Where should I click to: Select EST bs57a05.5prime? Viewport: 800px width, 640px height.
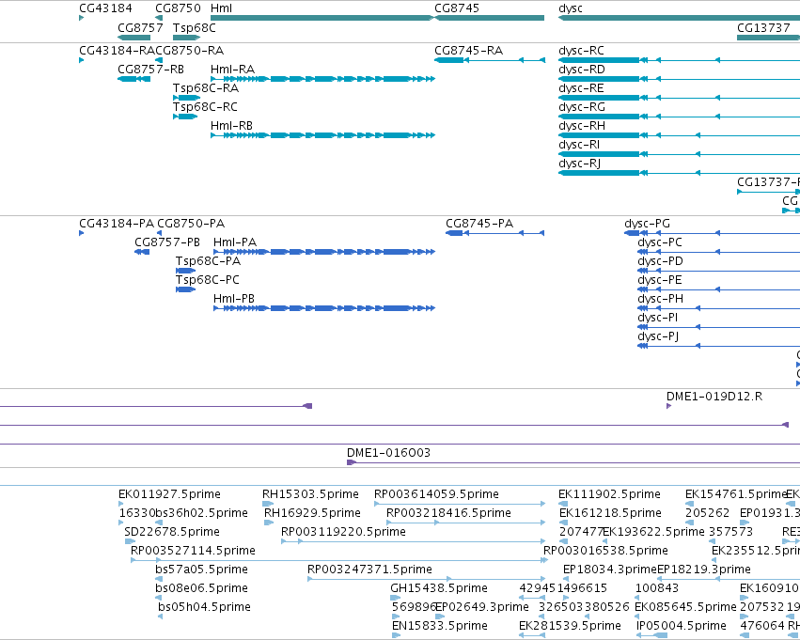coord(201,570)
